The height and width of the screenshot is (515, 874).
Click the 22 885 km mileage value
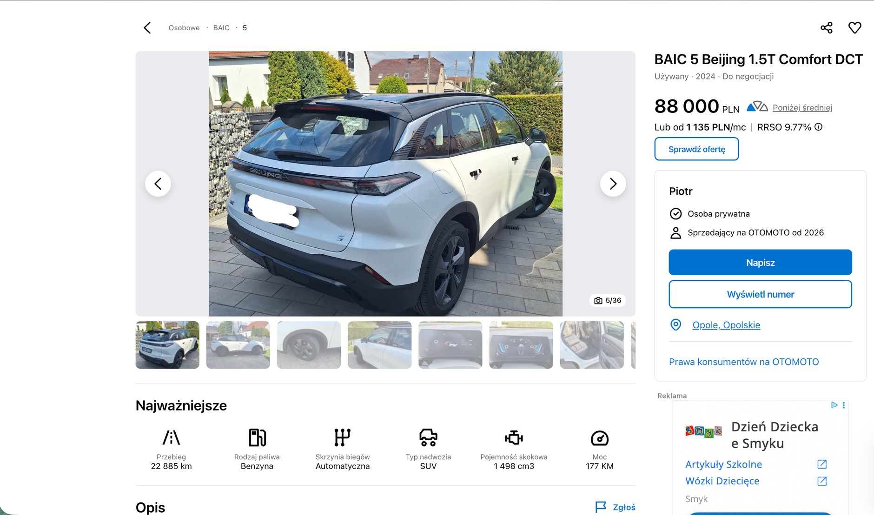171,466
